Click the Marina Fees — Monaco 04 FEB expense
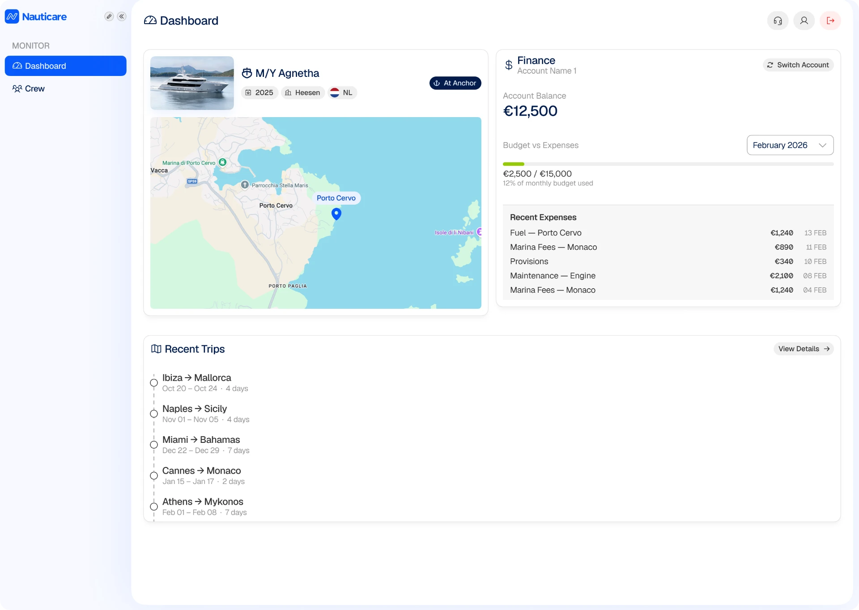This screenshot has height=610, width=859. 668,290
